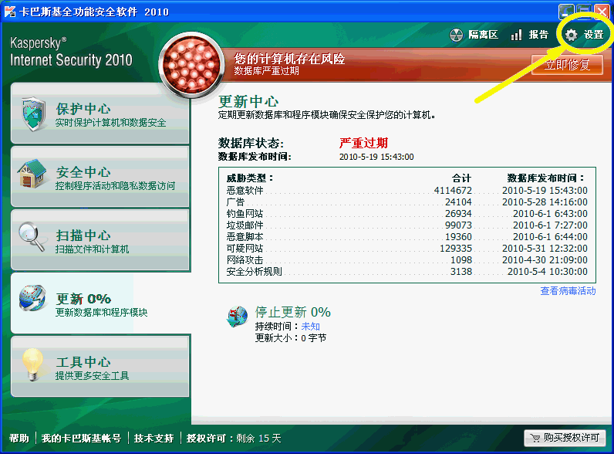Click the 严重过期 database status text
The height and width of the screenshot is (454, 614).
click(363, 143)
